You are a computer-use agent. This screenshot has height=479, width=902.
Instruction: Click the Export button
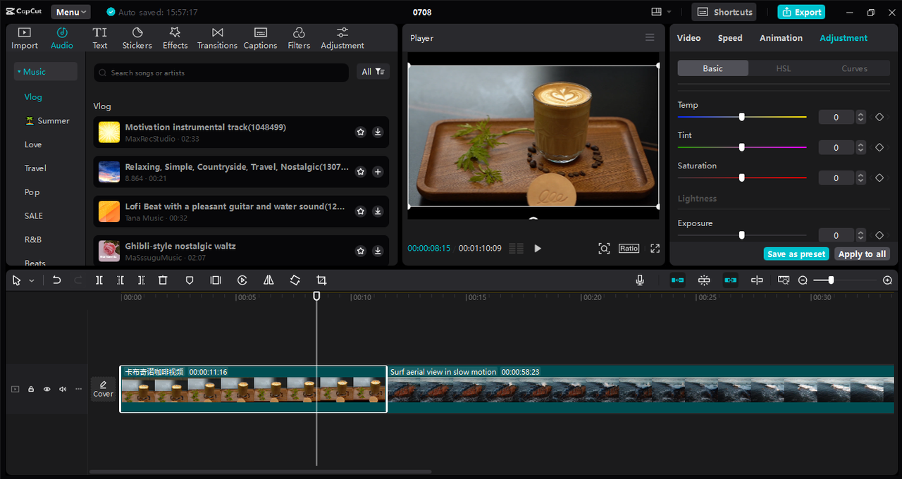(801, 12)
